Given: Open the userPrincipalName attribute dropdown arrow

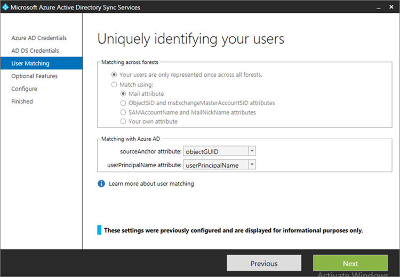Looking at the screenshot, I should click(252, 165).
